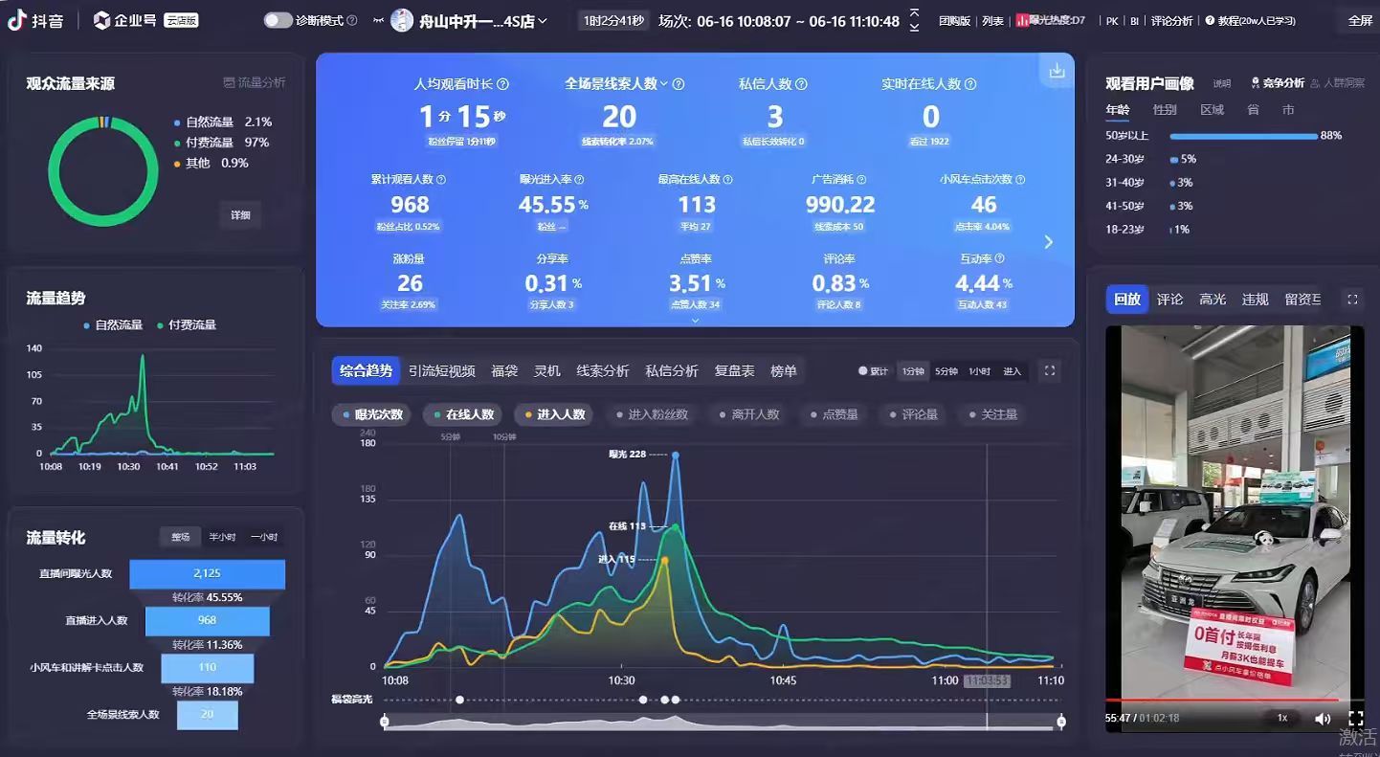Click the question icon beside 诊断模式
1380x757 pixels.
351,20
